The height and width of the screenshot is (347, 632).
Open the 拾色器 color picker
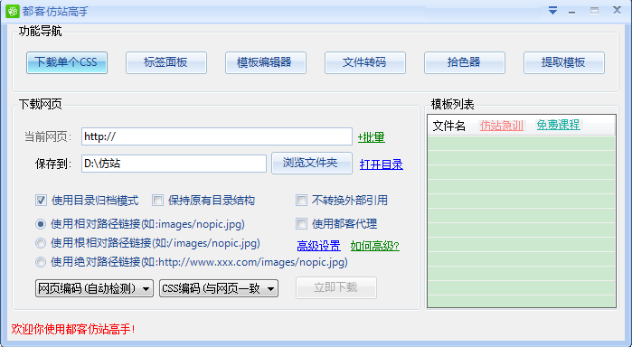coord(465,62)
